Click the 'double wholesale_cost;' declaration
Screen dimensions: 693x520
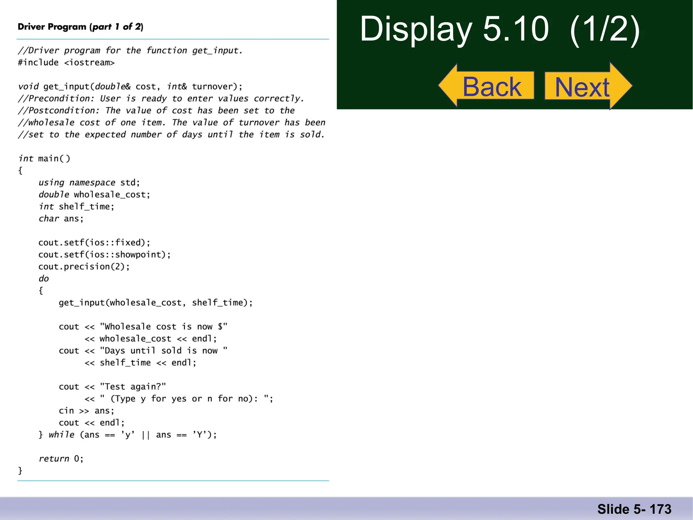[x=94, y=195]
